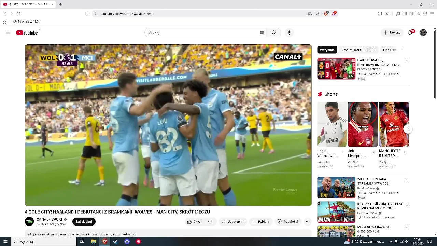The height and width of the screenshot is (246, 437).
Task: Open Discord from the taskbar
Action: tap(127, 241)
